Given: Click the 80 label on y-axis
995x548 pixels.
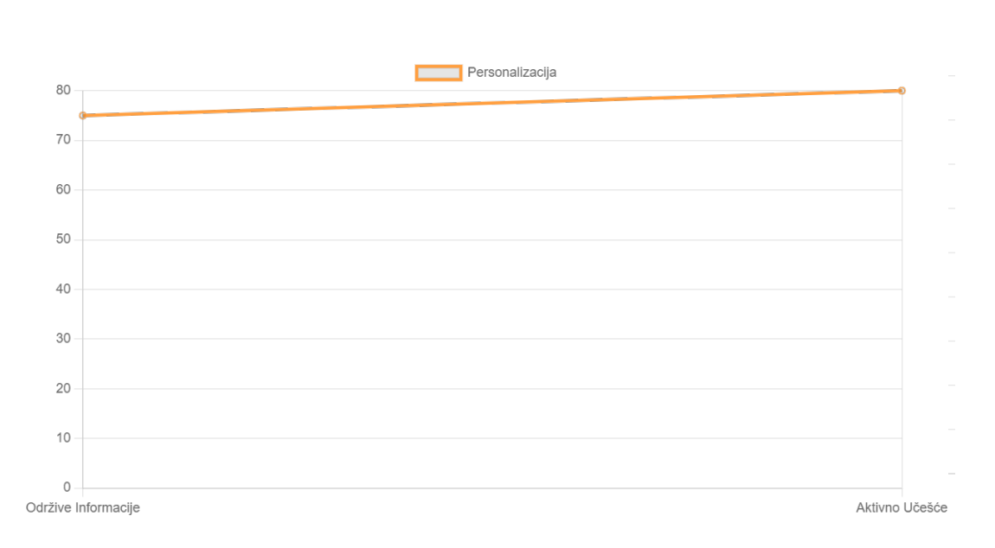Looking at the screenshot, I should coord(63,90).
